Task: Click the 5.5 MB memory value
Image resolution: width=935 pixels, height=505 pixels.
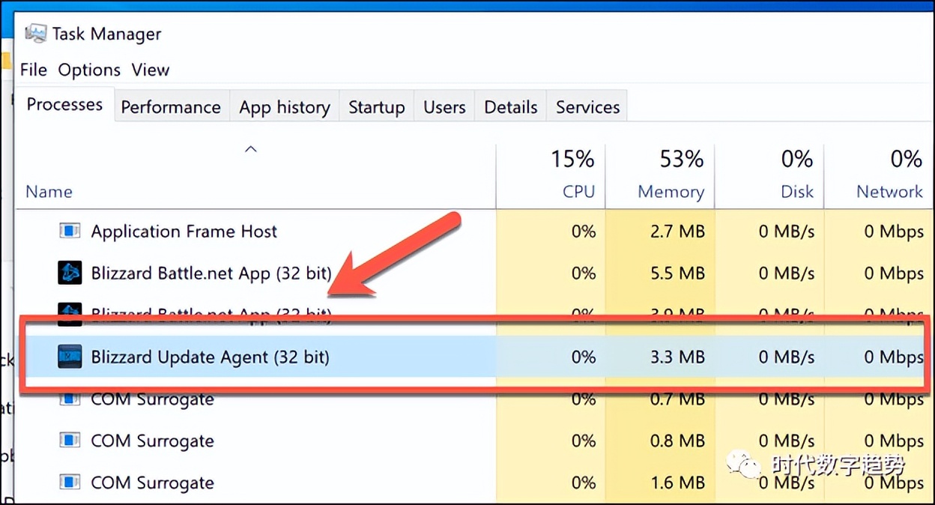Action: pos(677,273)
